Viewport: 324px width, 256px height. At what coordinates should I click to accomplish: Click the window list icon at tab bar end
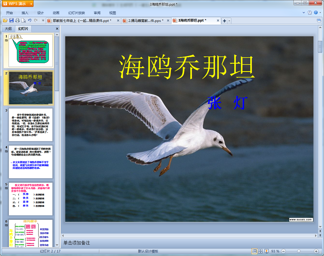(319, 20)
